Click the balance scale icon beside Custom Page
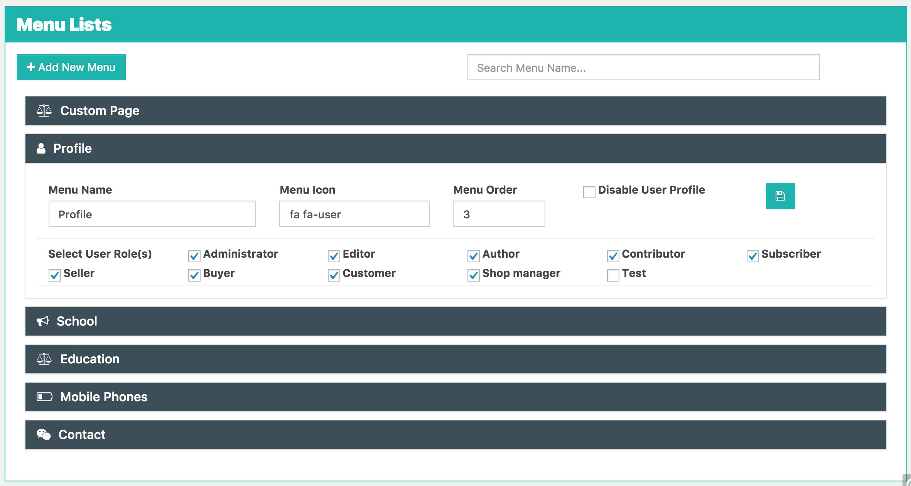Image resolution: width=911 pixels, height=486 pixels. 44,111
